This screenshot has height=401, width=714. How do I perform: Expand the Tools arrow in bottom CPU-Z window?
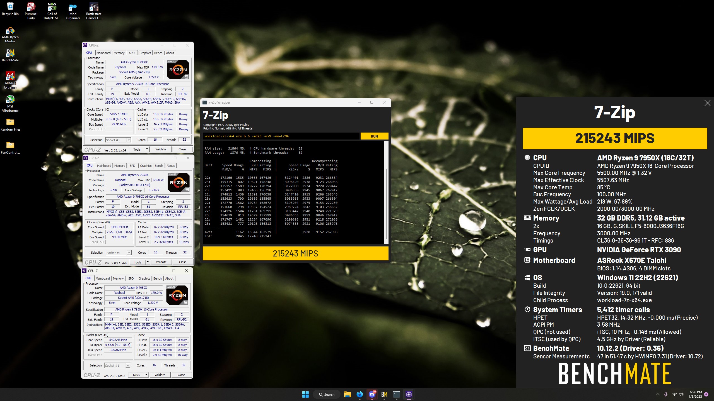[x=146, y=375]
